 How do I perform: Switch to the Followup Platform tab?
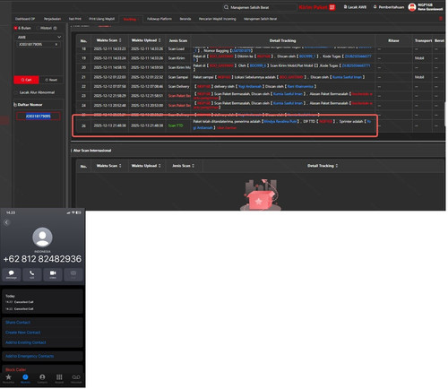[159, 19]
